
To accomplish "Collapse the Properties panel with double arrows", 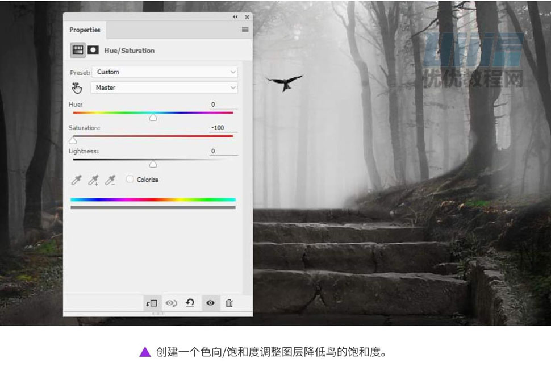I will click(x=235, y=17).
